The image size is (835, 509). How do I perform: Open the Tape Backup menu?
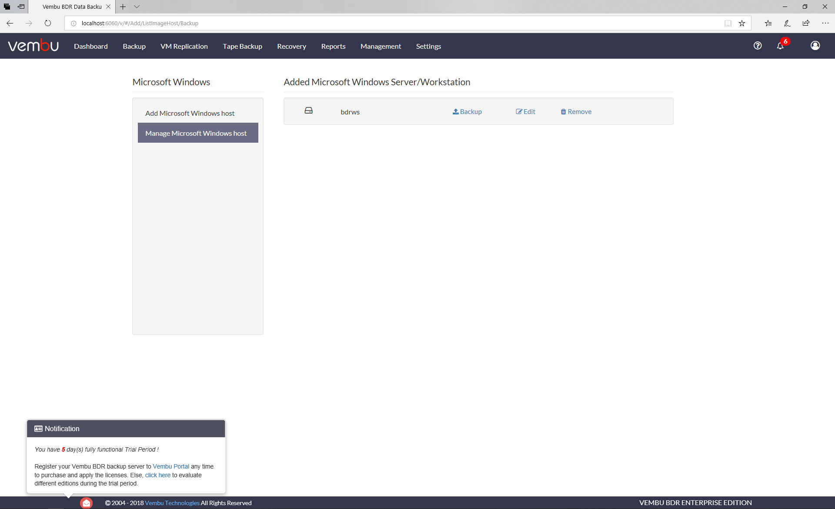[x=242, y=46]
